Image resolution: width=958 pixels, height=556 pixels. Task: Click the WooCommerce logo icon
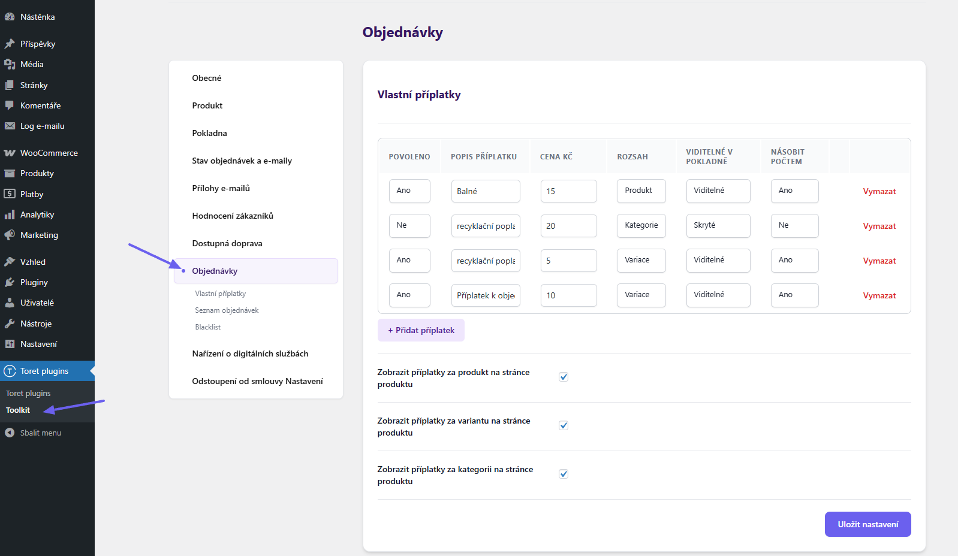10,153
